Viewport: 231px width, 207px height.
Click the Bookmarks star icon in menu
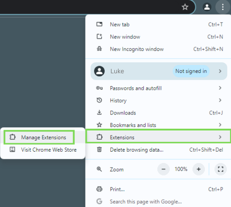99,125
